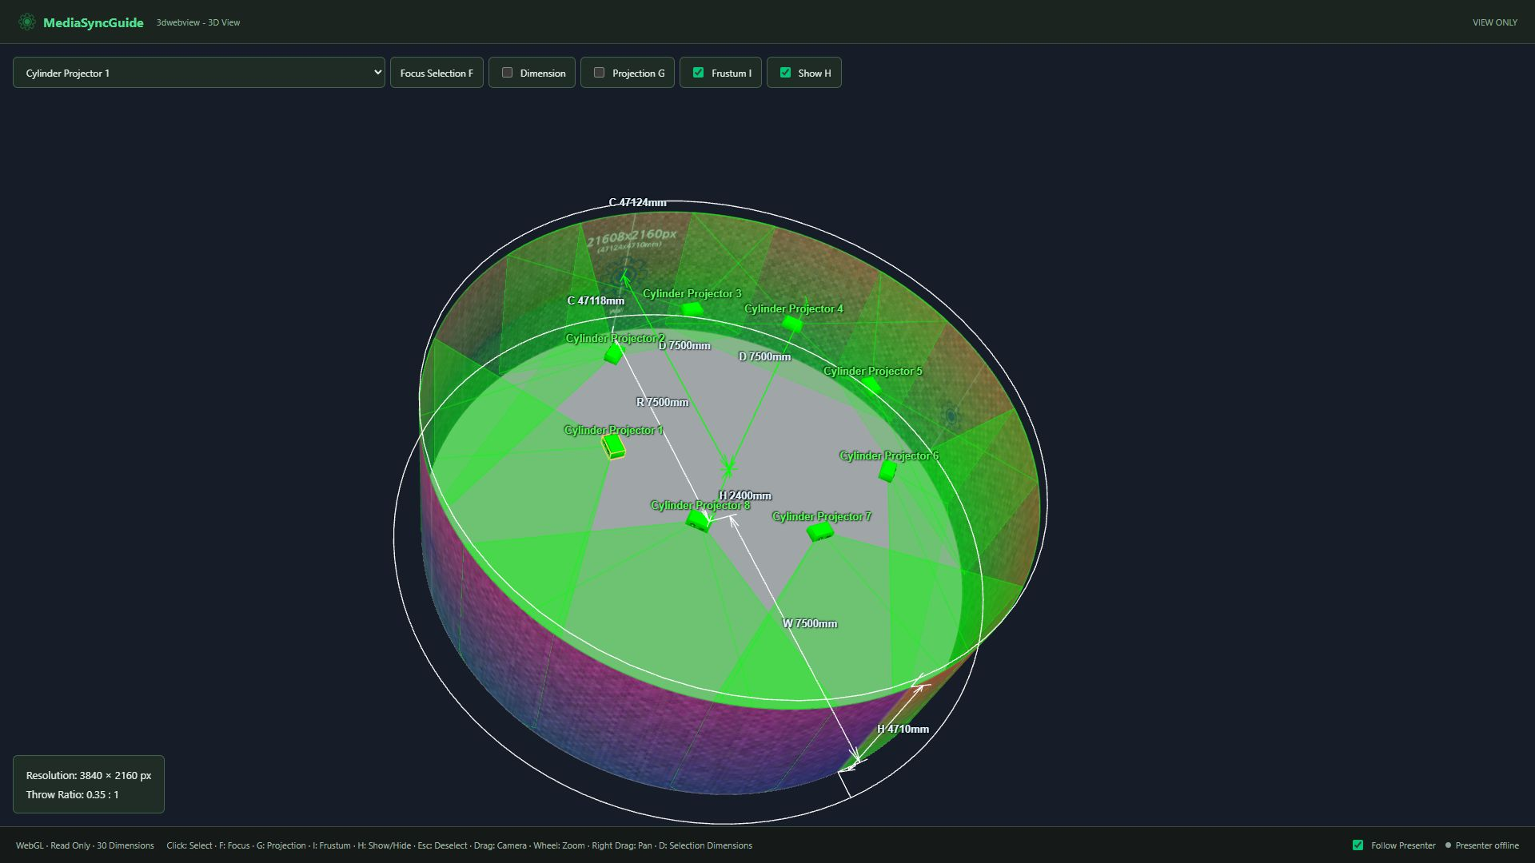
Task: Click the MediaSyncGuide title text
Action: click(94, 22)
